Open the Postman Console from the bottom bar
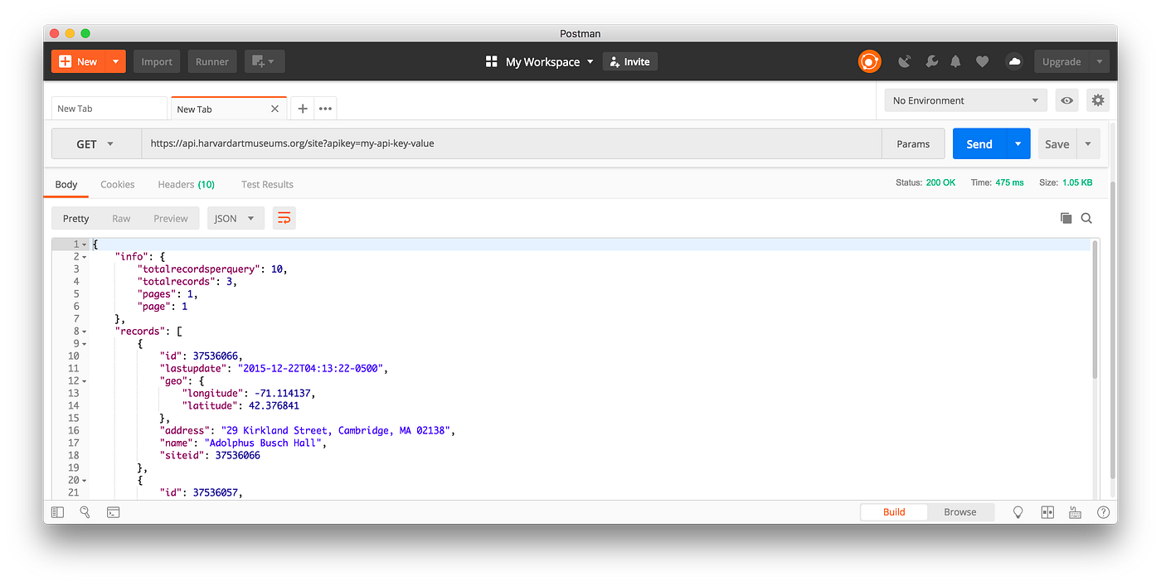 pos(113,511)
